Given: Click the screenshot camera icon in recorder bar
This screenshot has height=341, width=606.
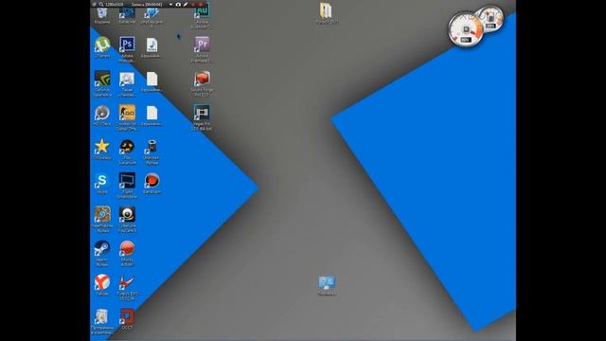Looking at the screenshot, I should [178, 4].
